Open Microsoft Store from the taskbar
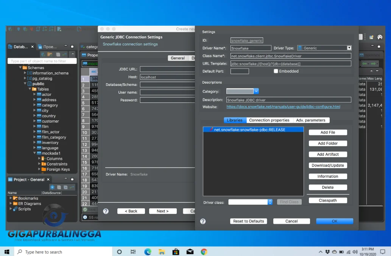This screenshot has width=391, height=256. (x=176, y=252)
